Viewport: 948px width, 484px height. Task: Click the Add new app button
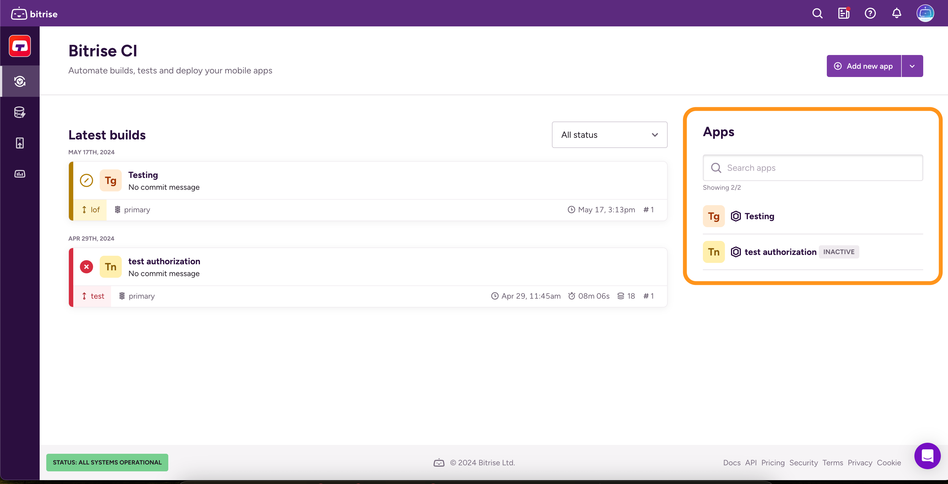tap(863, 66)
